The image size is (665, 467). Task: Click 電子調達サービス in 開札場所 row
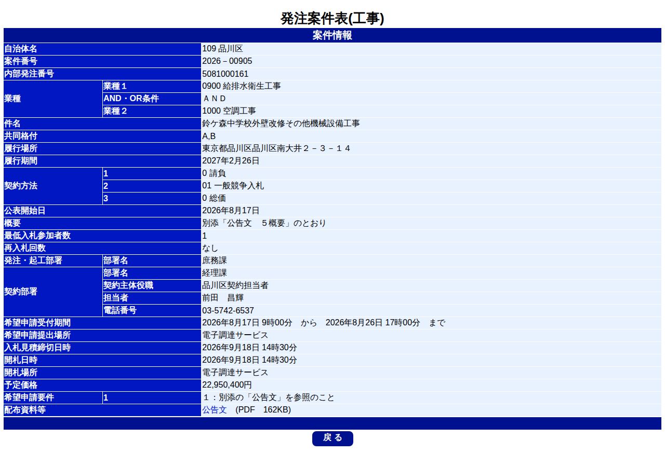tap(235, 373)
